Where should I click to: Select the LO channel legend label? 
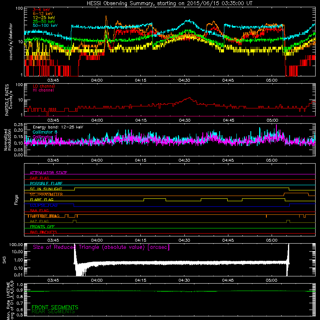44,86
